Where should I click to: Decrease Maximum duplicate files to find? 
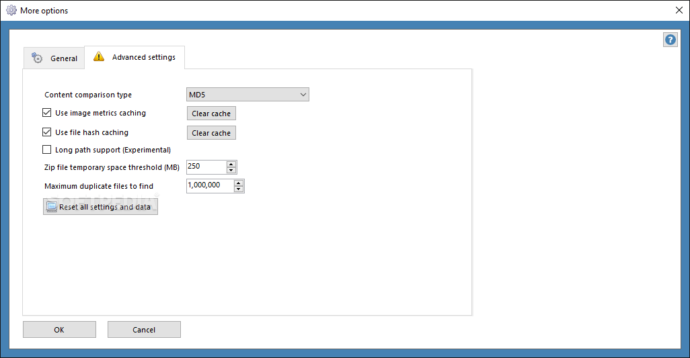click(239, 189)
